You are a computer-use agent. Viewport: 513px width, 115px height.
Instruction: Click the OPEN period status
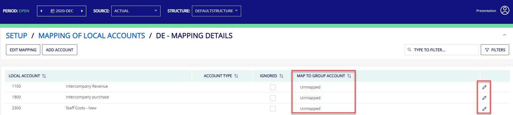point(24,11)
